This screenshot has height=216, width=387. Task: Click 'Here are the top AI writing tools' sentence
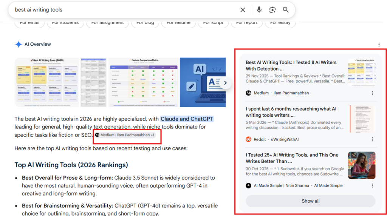coord(101,148)
